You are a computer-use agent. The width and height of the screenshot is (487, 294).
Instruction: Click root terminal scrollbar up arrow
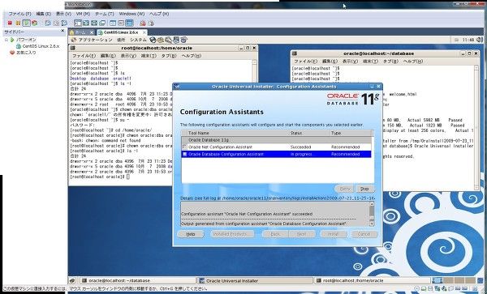(x=255, y=62)
